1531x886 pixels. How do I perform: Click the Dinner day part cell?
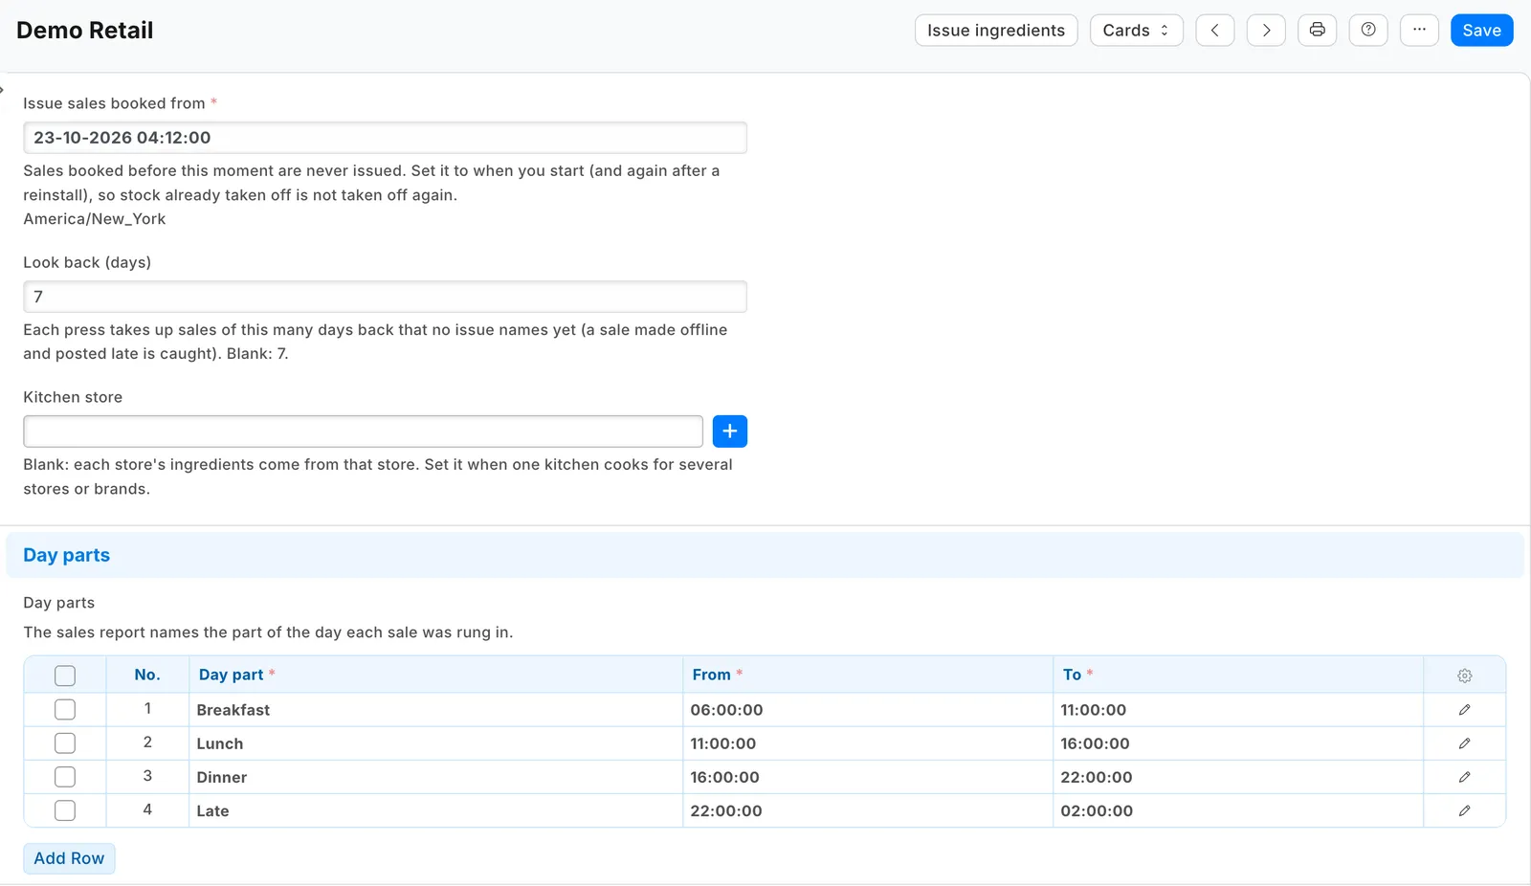tap(435, 777)
